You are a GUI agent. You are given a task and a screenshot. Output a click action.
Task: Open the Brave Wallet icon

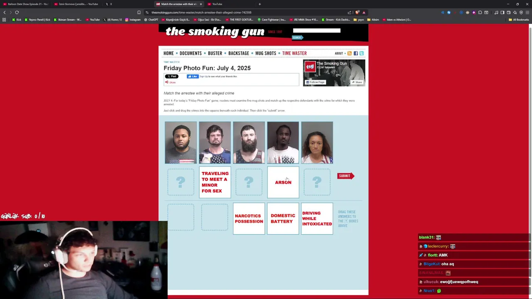509,12
